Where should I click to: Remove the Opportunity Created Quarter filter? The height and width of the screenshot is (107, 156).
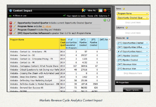coord(11,23)
